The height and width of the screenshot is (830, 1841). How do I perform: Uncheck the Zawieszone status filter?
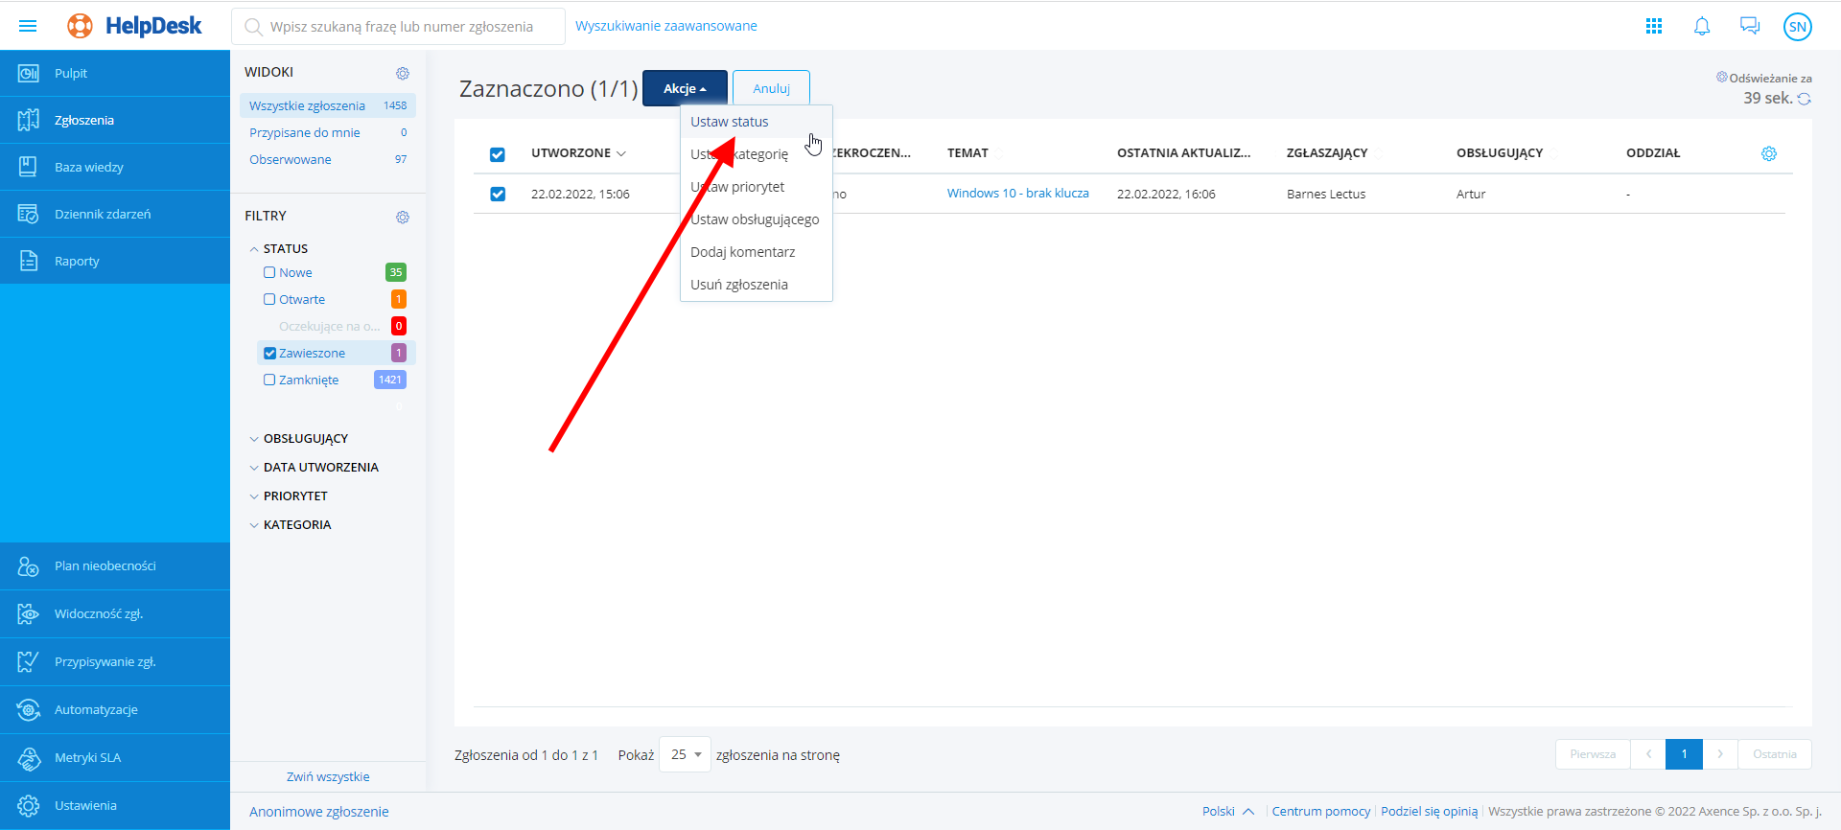tap(270, 353)
